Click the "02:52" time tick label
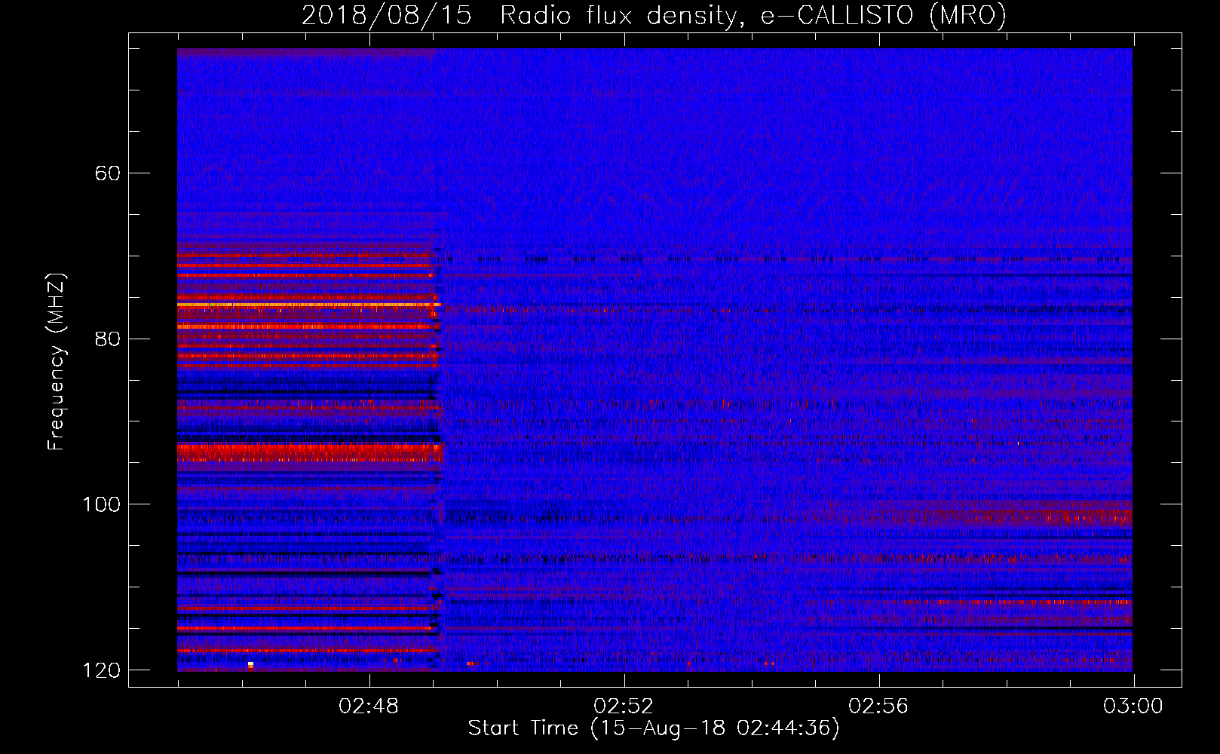The height and width of the screenshot is (754, 1220). (624, 706)
